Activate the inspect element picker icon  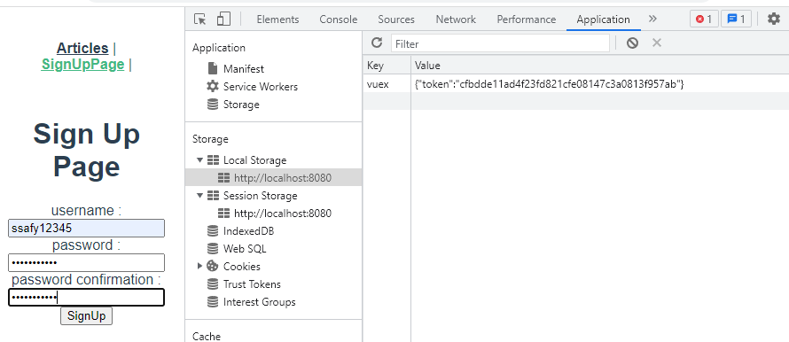(x=199, y=19)
